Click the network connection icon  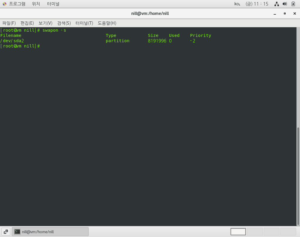pos(277,4)
